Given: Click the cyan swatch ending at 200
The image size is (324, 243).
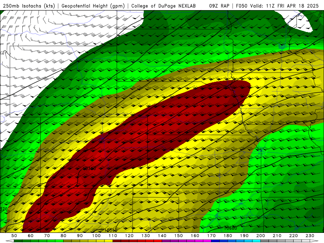Looking at the screenshot, I should click(256, 241).
